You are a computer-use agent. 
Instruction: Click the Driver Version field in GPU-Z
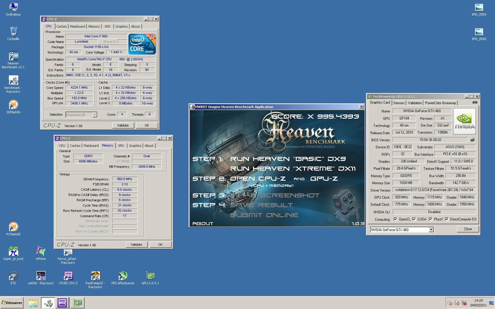click(434, 190)
